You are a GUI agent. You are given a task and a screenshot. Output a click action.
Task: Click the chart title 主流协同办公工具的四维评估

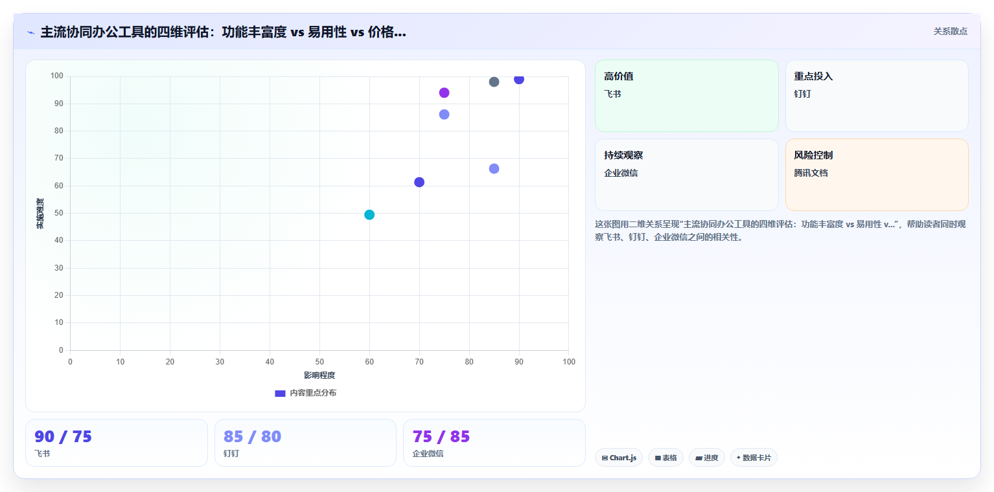pos(223,32)
